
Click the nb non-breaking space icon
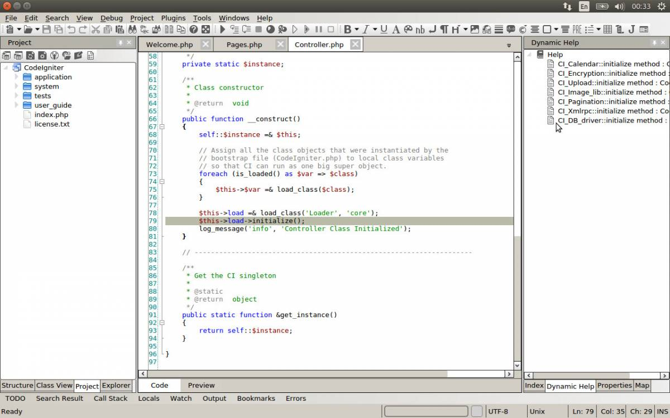(420, 30)
